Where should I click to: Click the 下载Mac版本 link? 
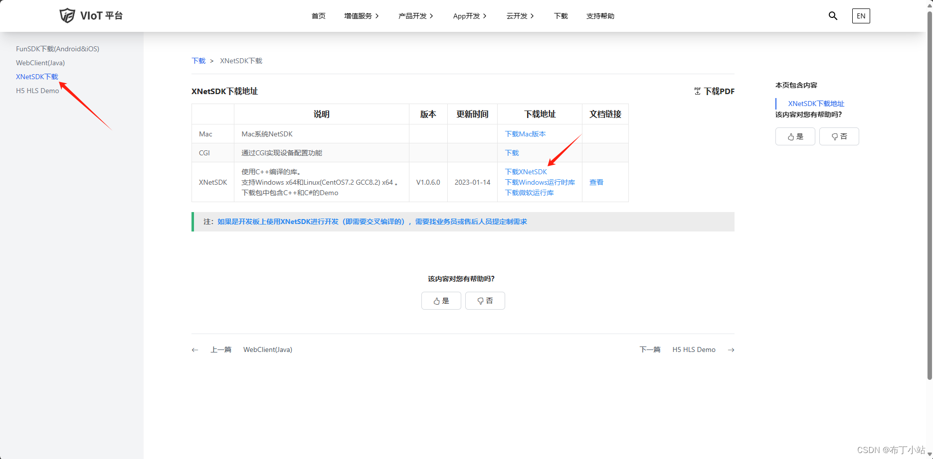pos(525,134)
